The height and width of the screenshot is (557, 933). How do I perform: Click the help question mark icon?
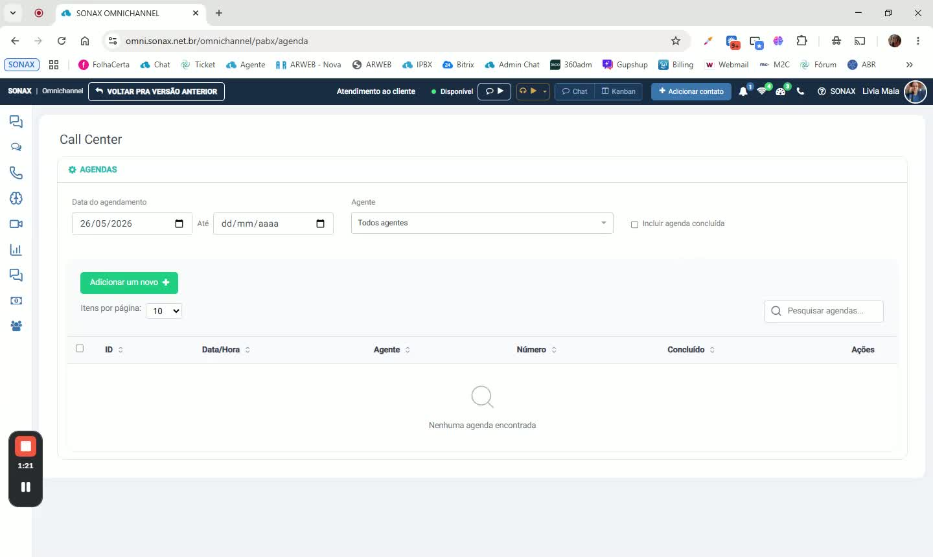[x=822, y=91]
